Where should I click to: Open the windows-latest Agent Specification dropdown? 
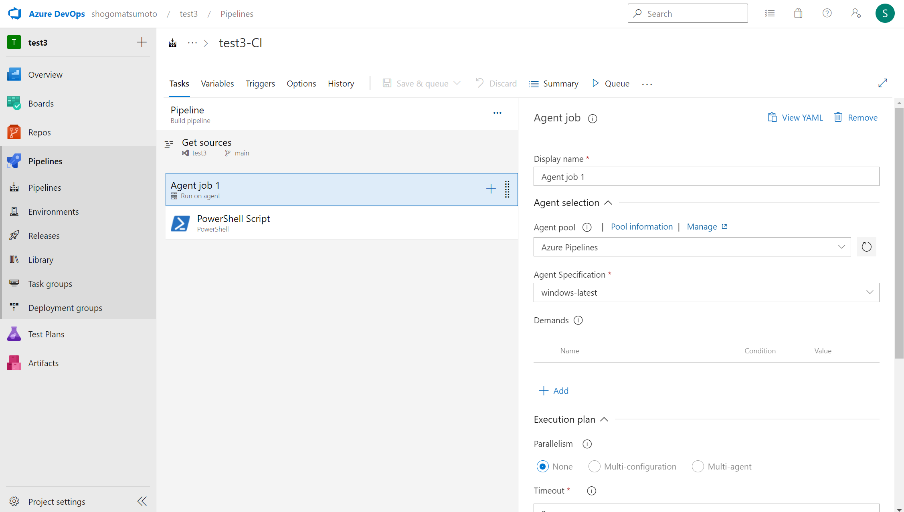706,292
